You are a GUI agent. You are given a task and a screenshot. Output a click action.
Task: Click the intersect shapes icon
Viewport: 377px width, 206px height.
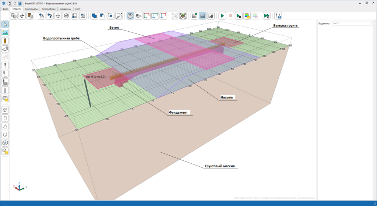[110, 16]
